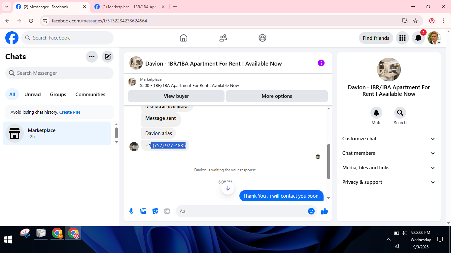Select the All chats filter
The height and width of the screenshot is (253, 451).
[x=12, y=95]
